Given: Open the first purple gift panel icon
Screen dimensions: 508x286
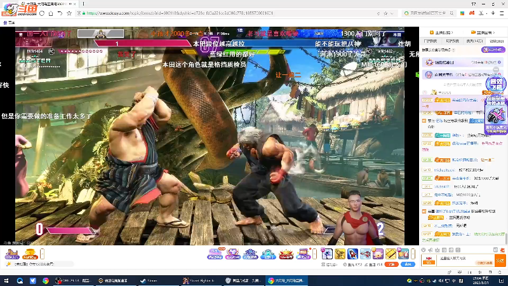Looking at the screenshot, I should click(12, 254).
